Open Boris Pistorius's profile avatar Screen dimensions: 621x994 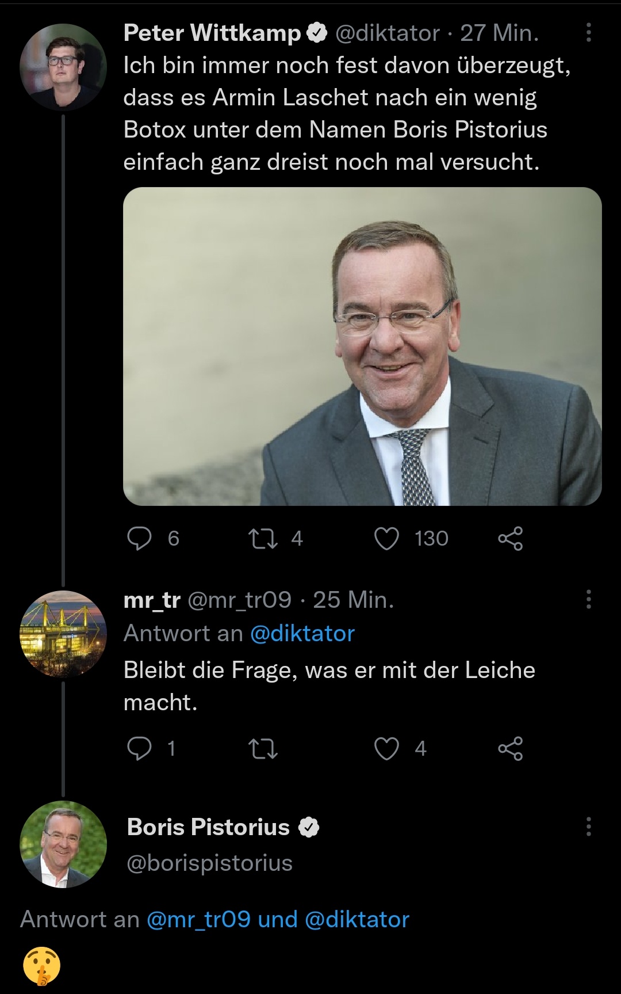(63, 844)
